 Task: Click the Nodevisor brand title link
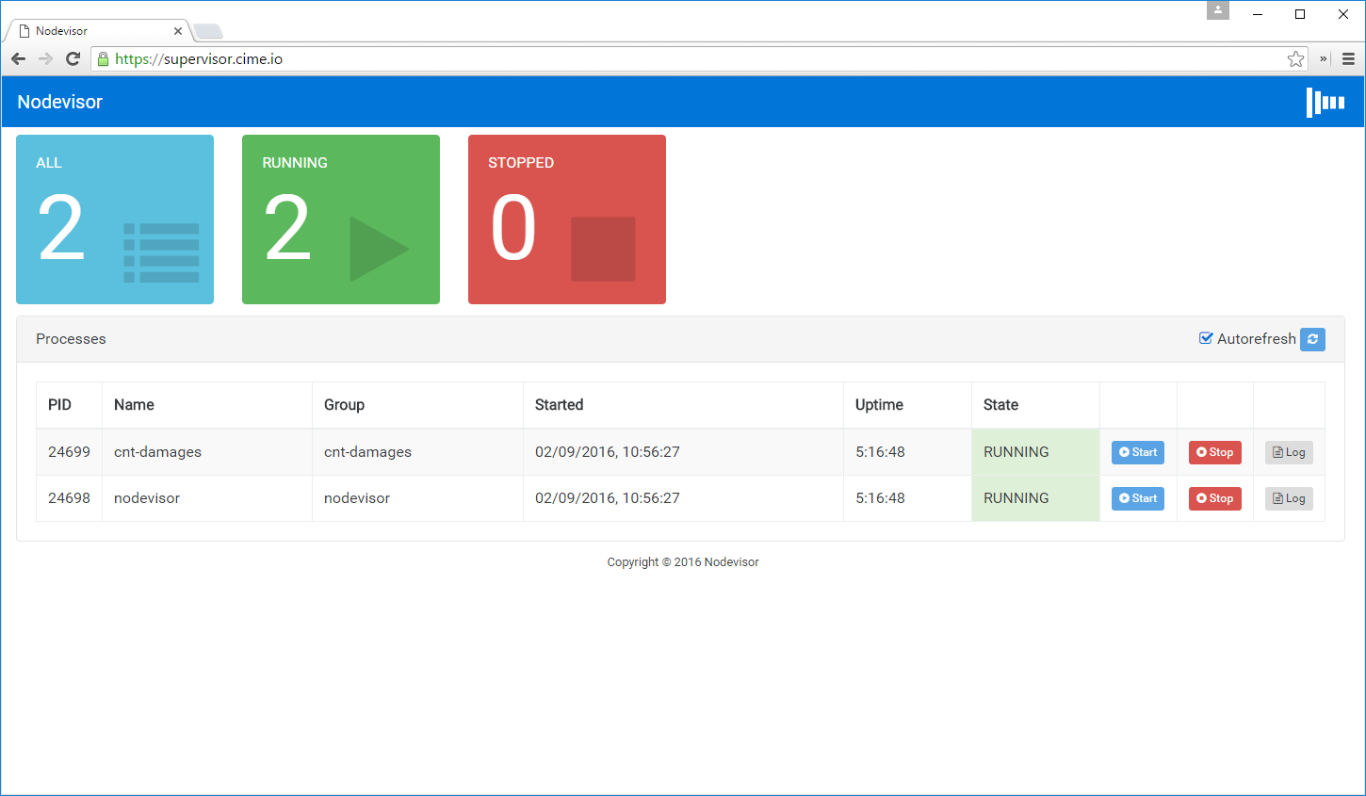point(59,103)
